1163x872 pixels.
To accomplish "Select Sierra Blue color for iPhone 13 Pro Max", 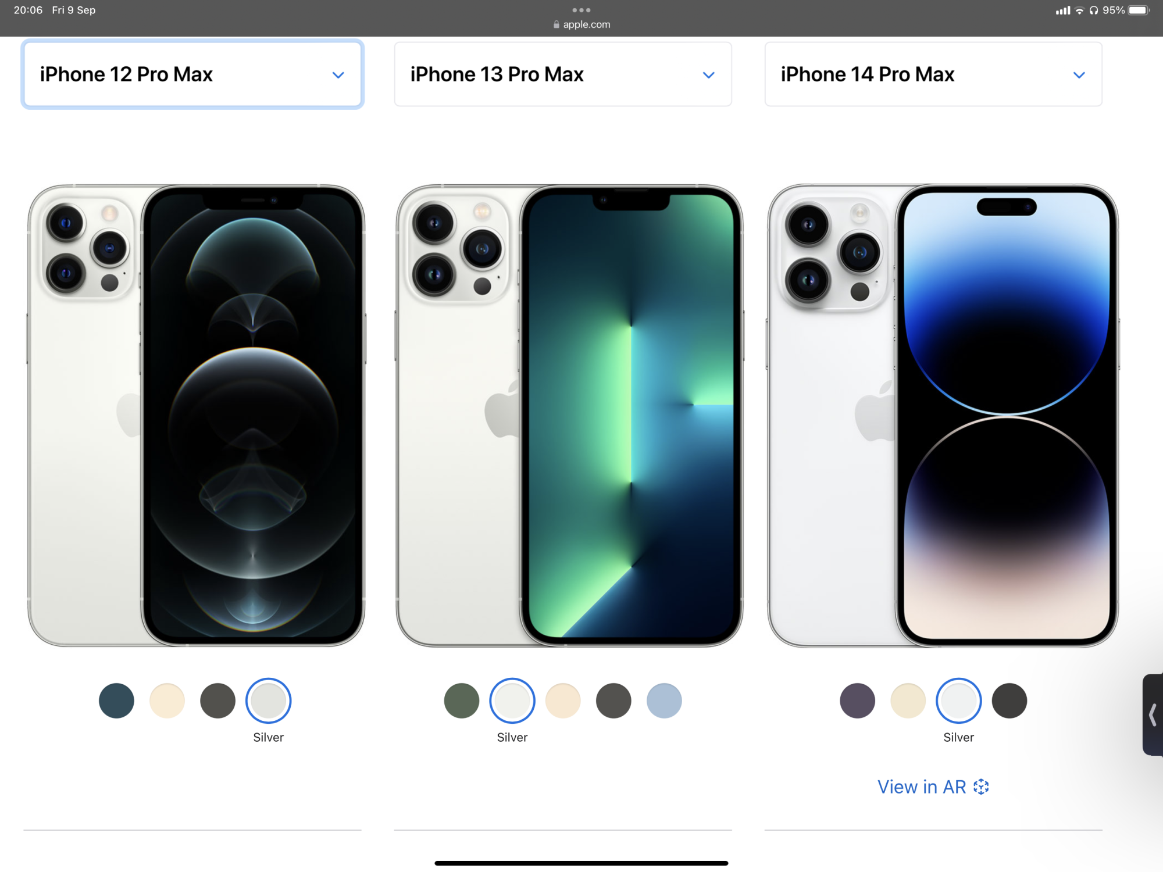I will 664,701.
